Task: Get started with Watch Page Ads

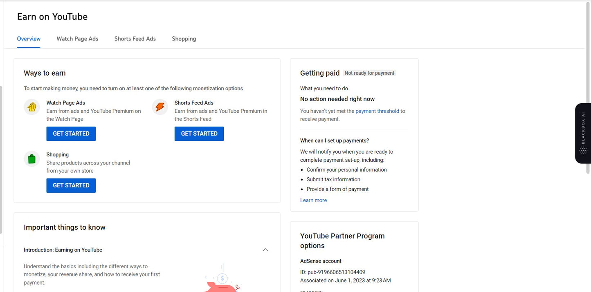Action: point(71,134)
